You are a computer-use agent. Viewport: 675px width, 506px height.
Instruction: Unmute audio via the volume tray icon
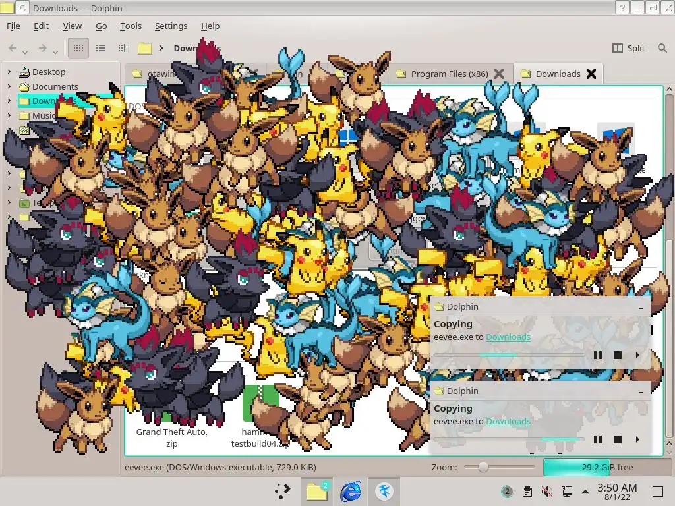point(547,492)
